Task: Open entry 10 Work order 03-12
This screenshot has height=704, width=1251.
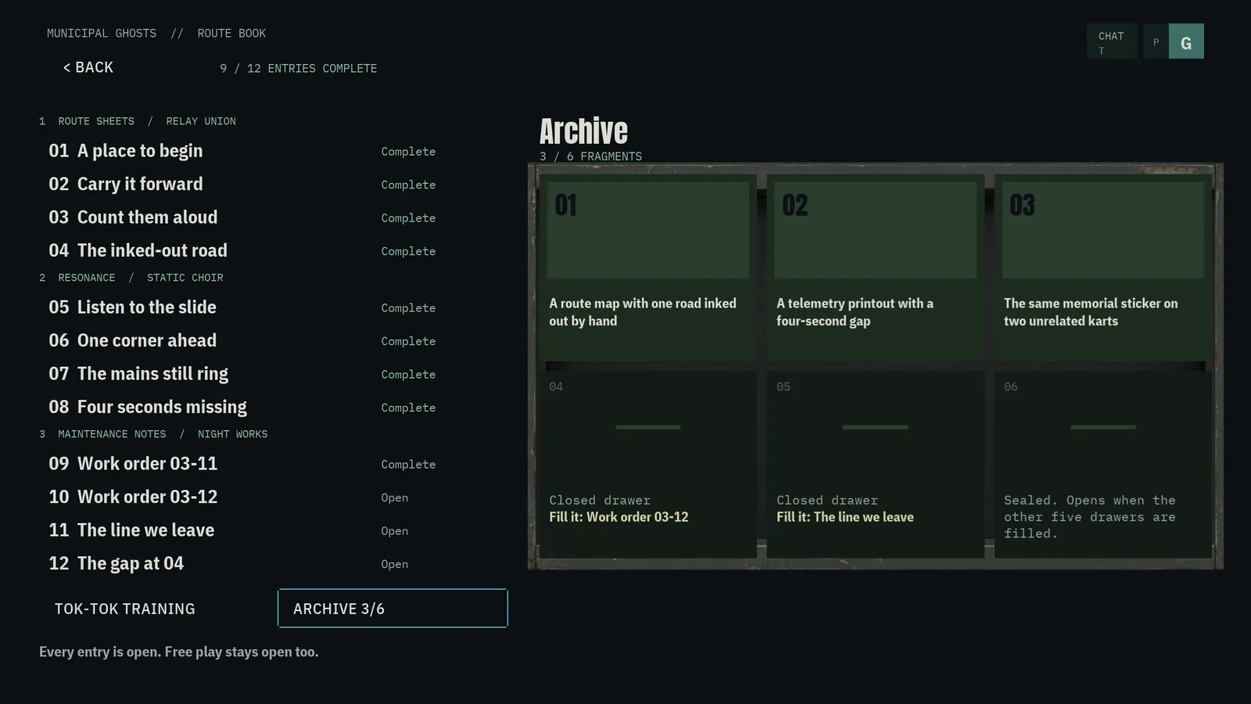Action: [274, 497]
